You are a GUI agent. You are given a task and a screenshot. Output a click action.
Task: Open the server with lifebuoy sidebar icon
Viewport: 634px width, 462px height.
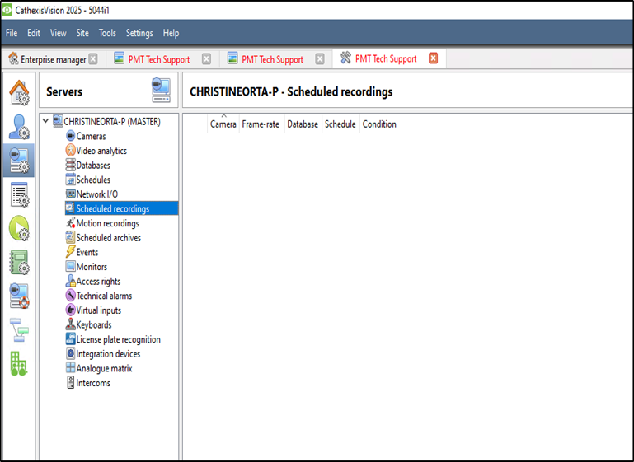(19, 296)
